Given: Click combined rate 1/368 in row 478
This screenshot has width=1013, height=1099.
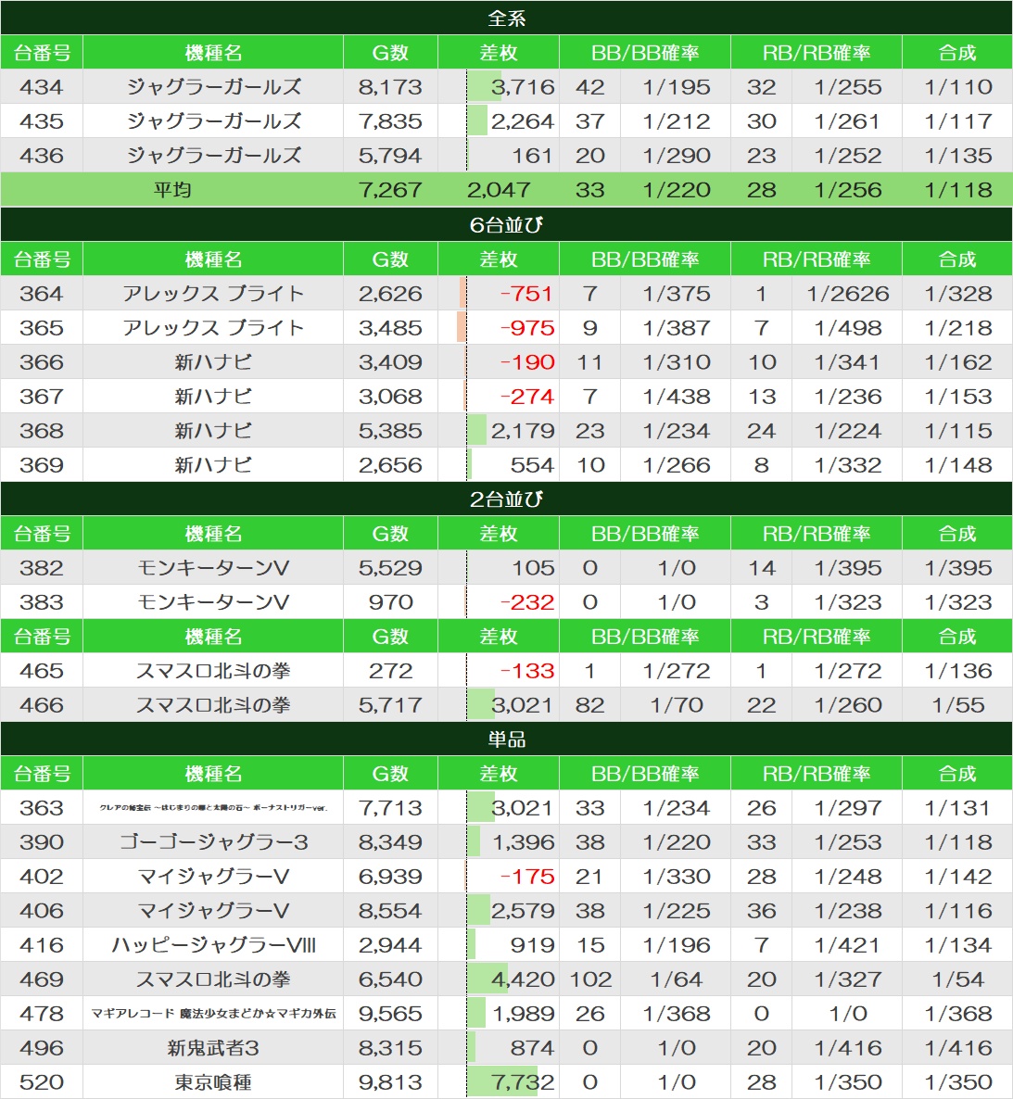Looking at the screenshot, I should [957, 1014].
